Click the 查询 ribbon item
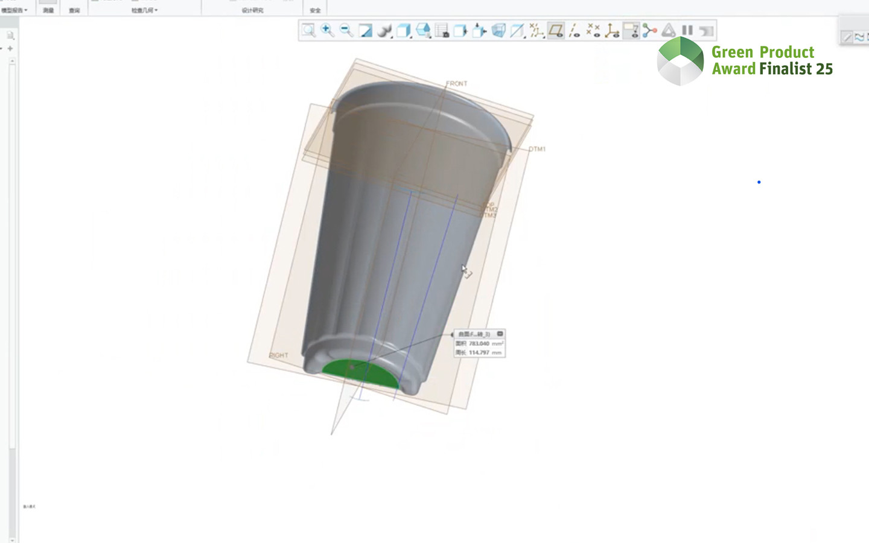This screenshot has width=869, height=543. [74, 10]
